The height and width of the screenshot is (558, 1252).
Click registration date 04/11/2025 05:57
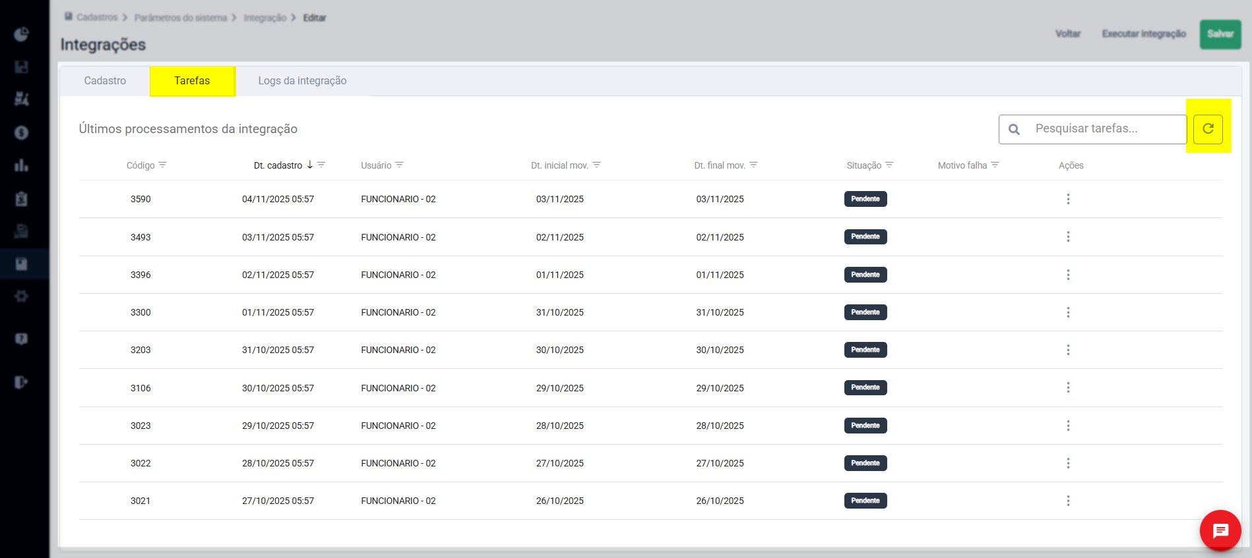pos(278,199)
